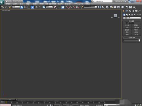Open the Utilities hammer panel tab
The width and height of the screenshot is (142, 106).
139,11
